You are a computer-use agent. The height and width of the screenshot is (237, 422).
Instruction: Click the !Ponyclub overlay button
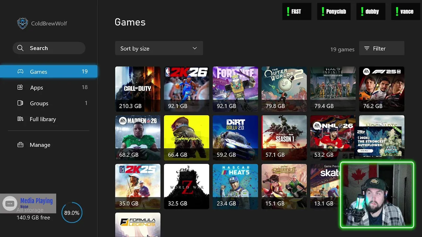334,12
